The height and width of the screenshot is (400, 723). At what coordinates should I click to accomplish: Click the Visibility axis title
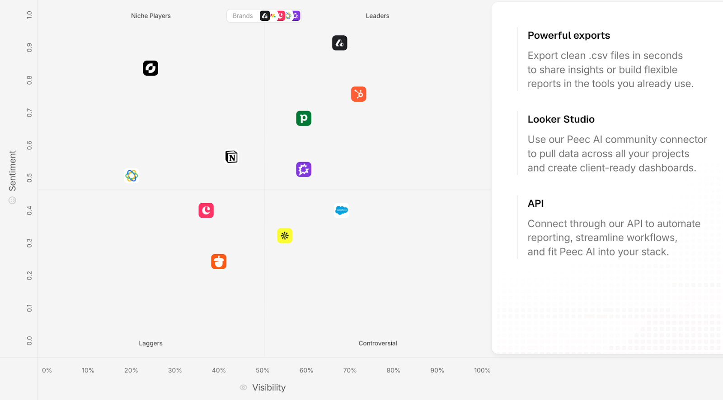[269, 387]
